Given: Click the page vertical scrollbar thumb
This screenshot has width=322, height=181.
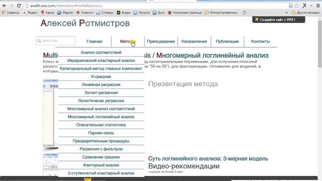Looking at the screenshot, I should pyautogui.click(x=320, y=44).
